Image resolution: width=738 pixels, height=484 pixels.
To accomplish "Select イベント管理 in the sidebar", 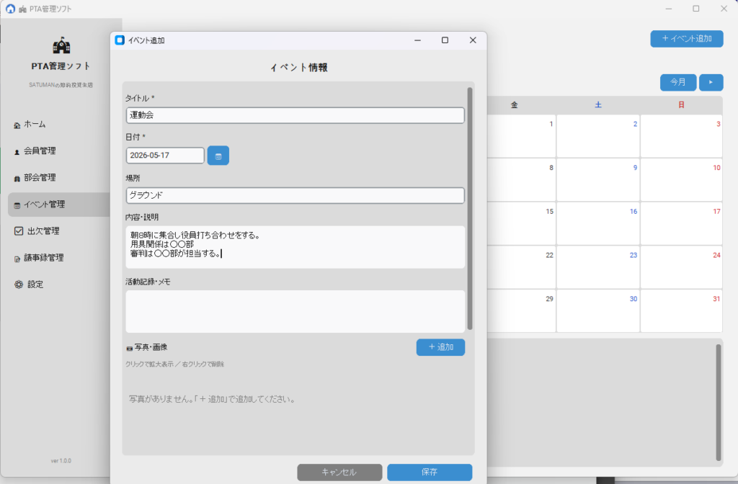I will pos(59,205).
